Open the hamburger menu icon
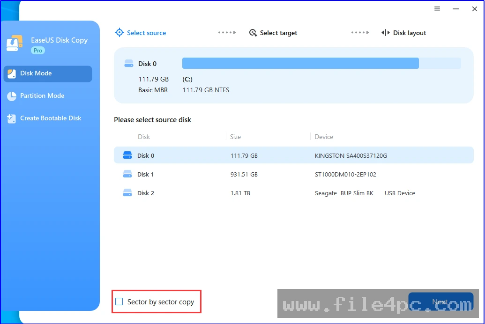Image resolution: width=485 pixels, height=324 pixels. click(437, 9)
